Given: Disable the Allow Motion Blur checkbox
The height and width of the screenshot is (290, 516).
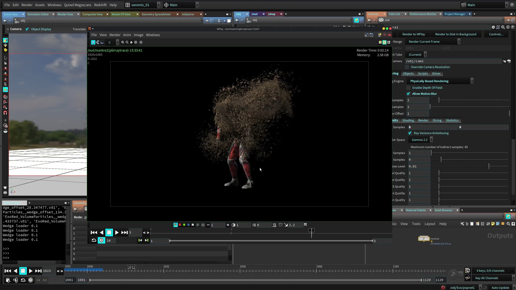Looking at the screenshot, I should coord(408,94).
